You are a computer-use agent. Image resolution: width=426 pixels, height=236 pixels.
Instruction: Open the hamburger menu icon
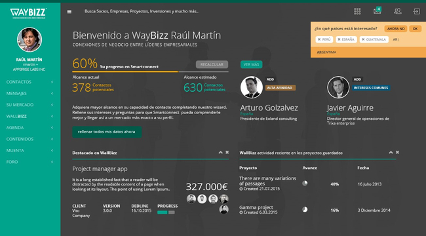point(69,11)
